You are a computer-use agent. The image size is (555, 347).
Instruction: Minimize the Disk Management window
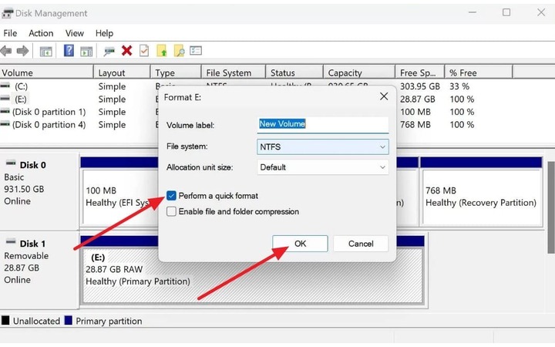tap(473, 12)
